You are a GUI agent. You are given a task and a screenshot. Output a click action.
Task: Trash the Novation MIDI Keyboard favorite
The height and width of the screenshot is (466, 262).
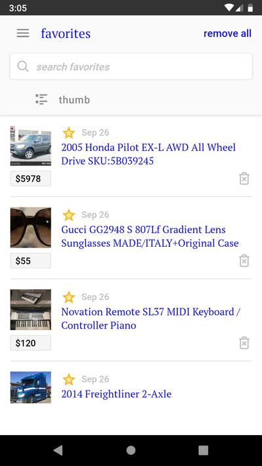pos(244,343)
